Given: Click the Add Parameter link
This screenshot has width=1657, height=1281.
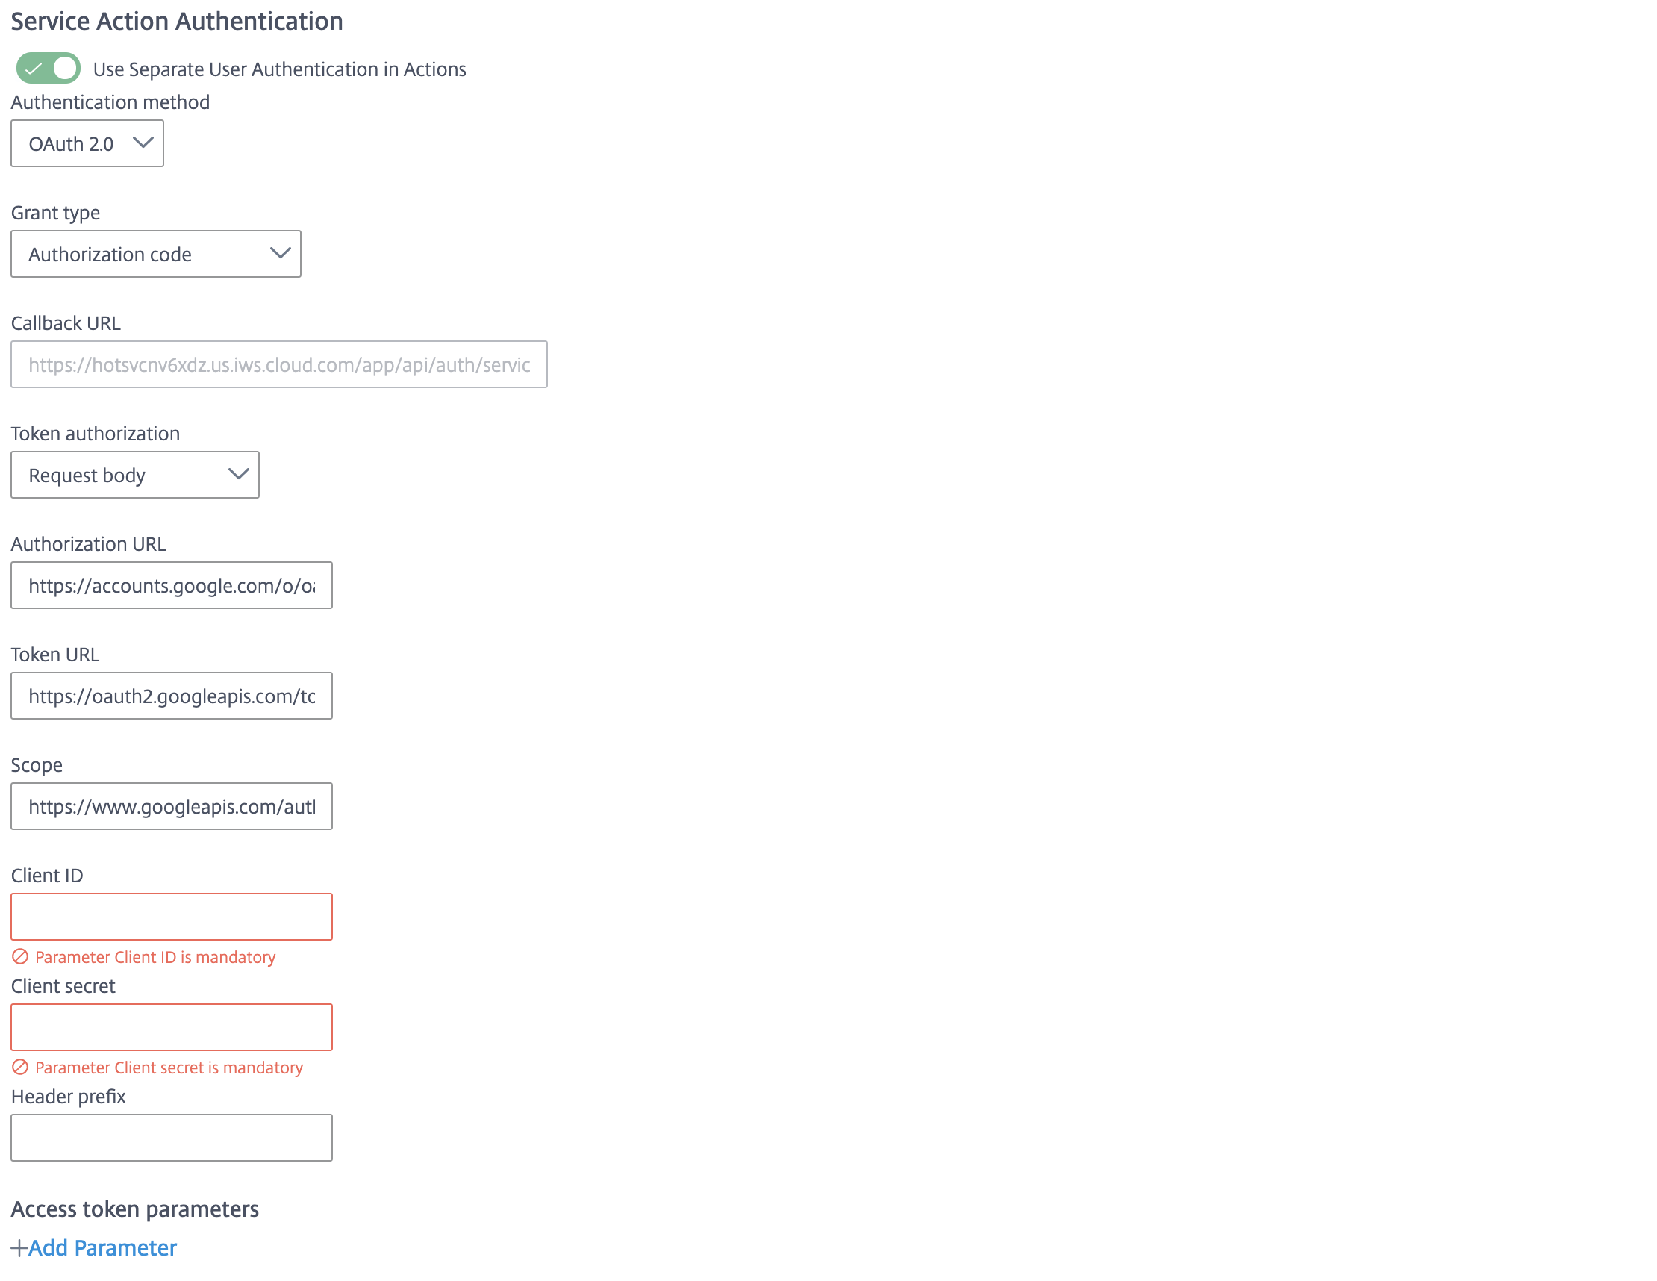Looking at the screenshot, I should point(94,1247).
